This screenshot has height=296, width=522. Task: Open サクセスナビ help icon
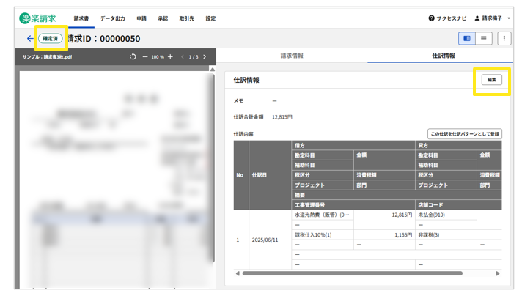click(x=432, y=18)
